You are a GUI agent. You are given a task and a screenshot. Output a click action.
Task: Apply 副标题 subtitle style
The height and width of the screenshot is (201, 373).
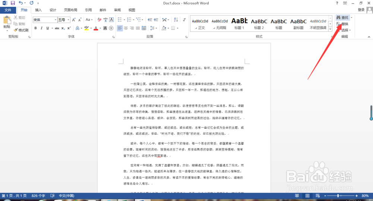point(298,24)
